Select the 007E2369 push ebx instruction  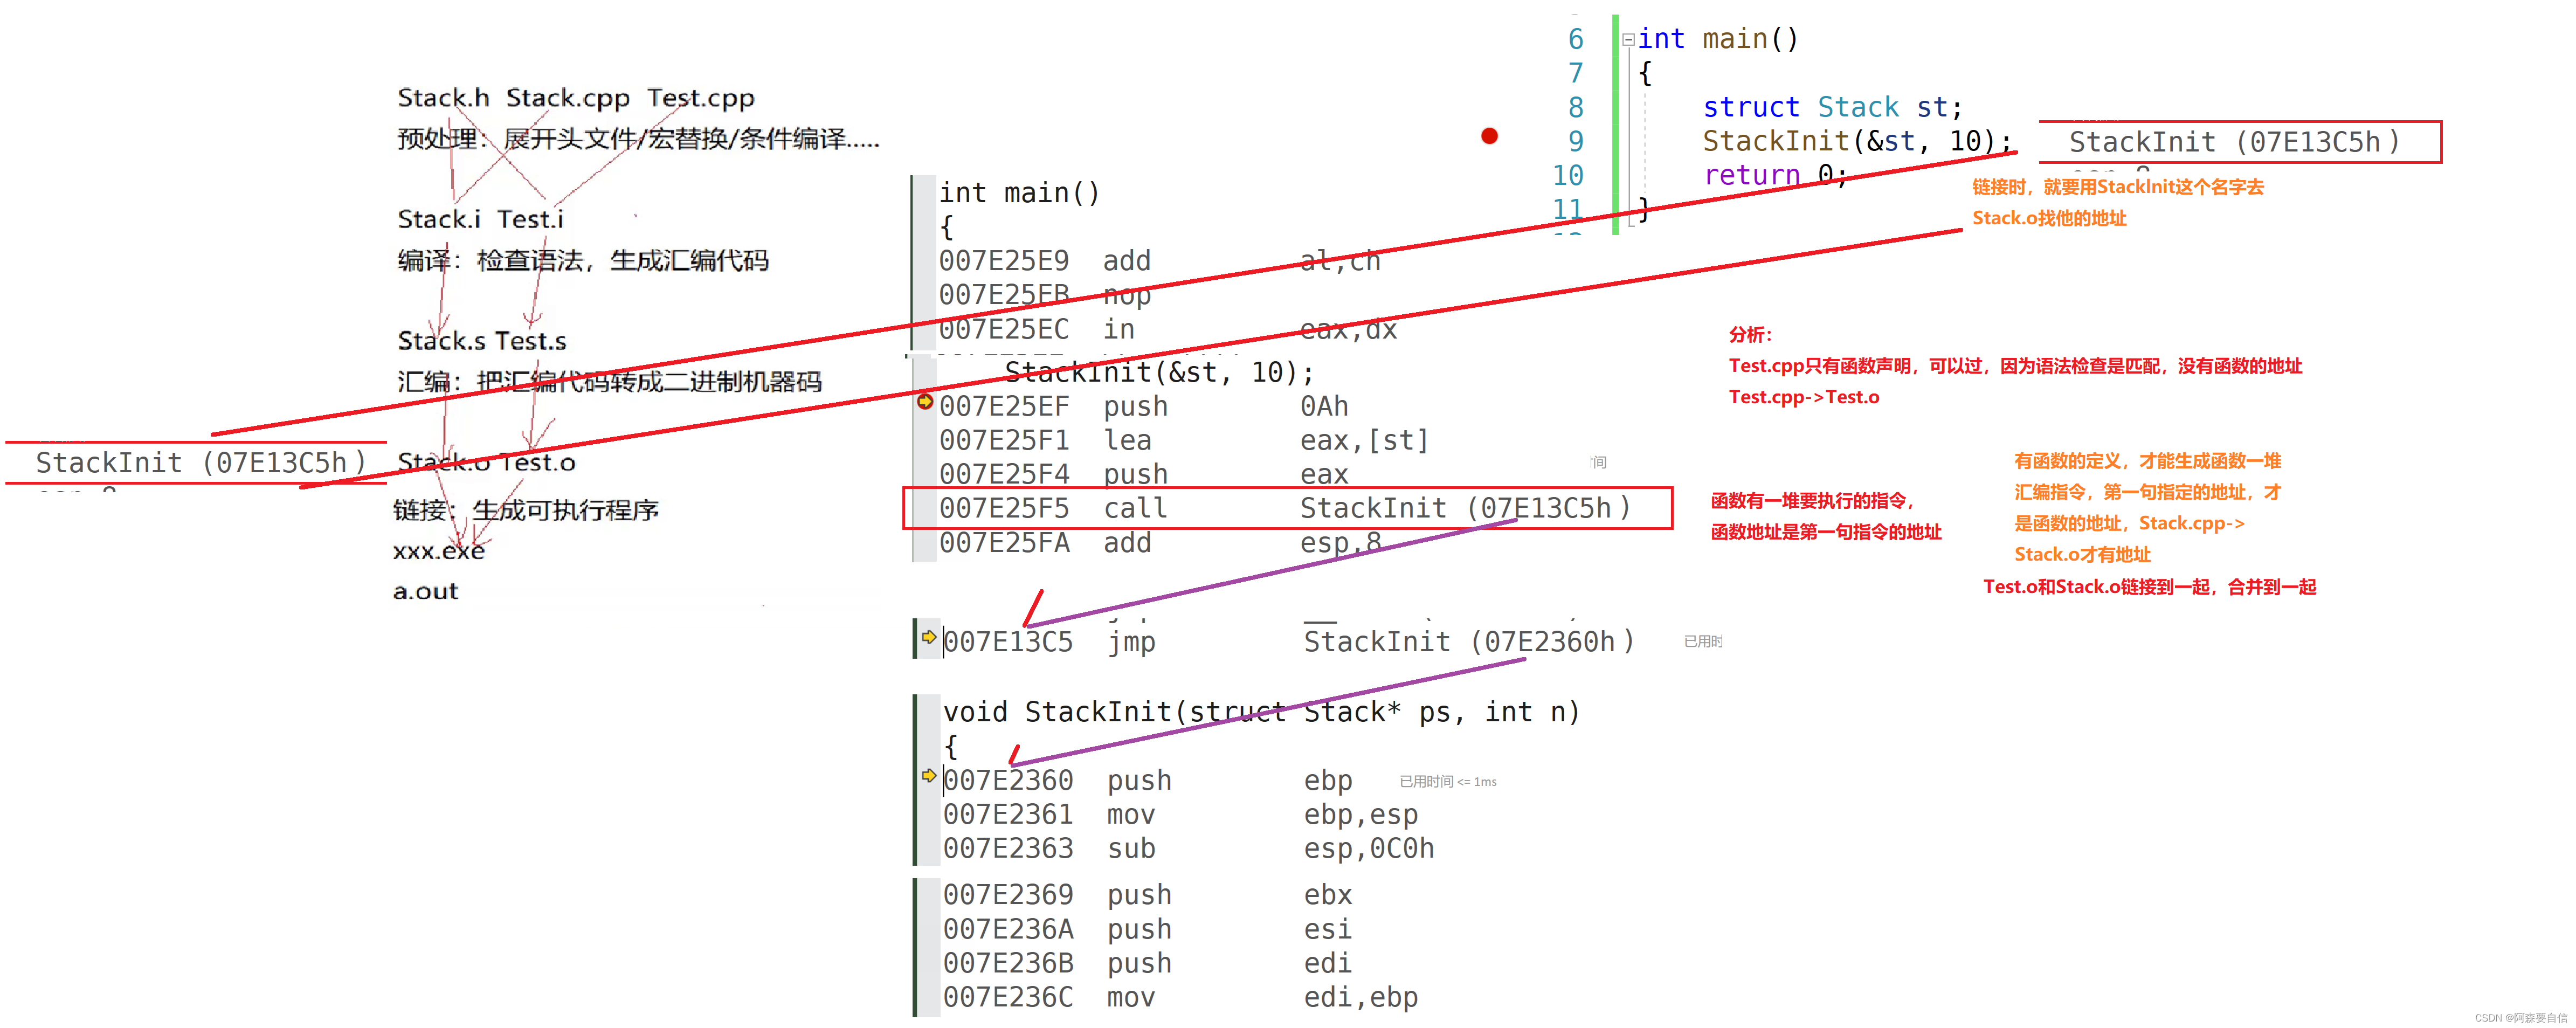click(x=1148, y=895)
